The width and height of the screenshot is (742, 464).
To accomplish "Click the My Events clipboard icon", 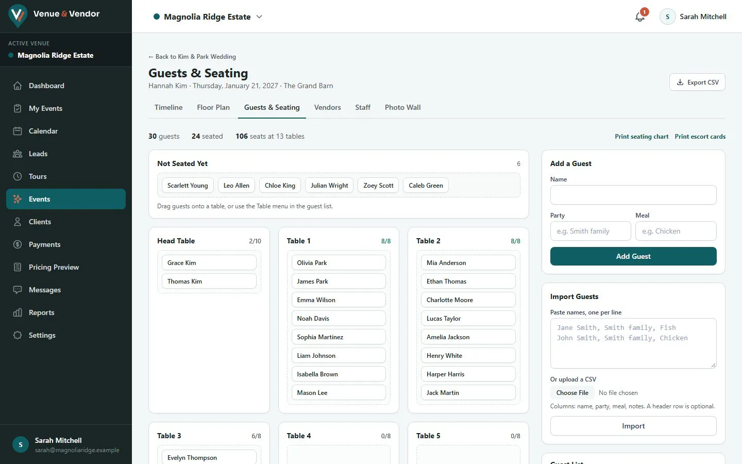I will point(18,108).
